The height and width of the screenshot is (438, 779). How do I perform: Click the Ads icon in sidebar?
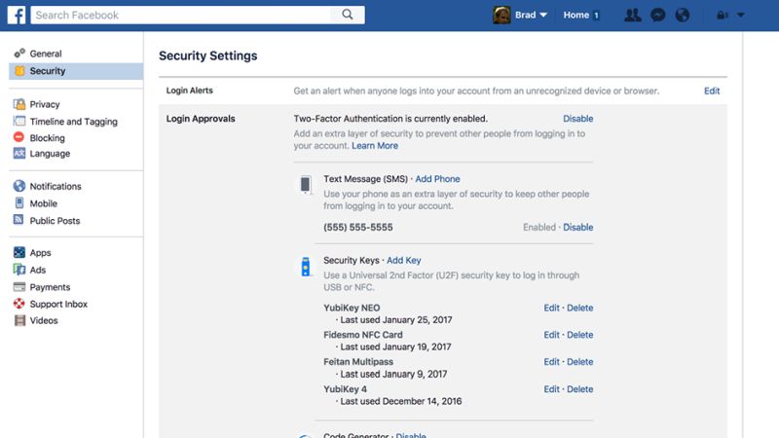click(19, 270)
